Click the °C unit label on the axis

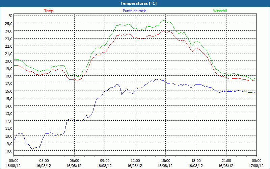10,16
